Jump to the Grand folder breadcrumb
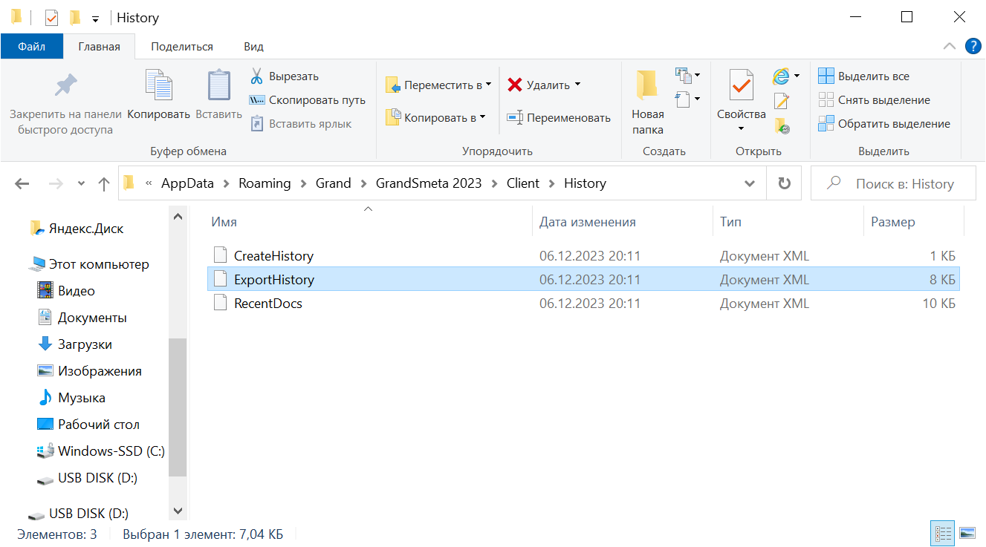Image resolution: width=986 pixels, height=547 pixels. click(x=333, y=183)
